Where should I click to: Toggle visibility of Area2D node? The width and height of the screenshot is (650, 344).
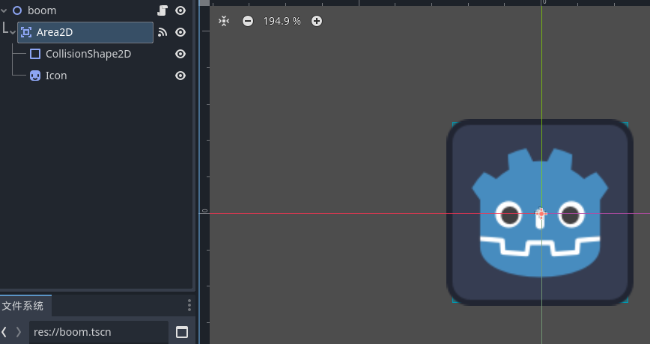pos(180,32)
